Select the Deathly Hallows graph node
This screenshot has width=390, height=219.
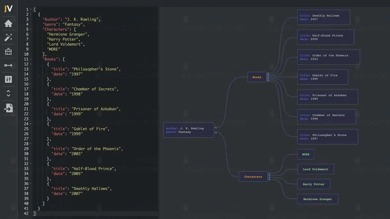323,17
